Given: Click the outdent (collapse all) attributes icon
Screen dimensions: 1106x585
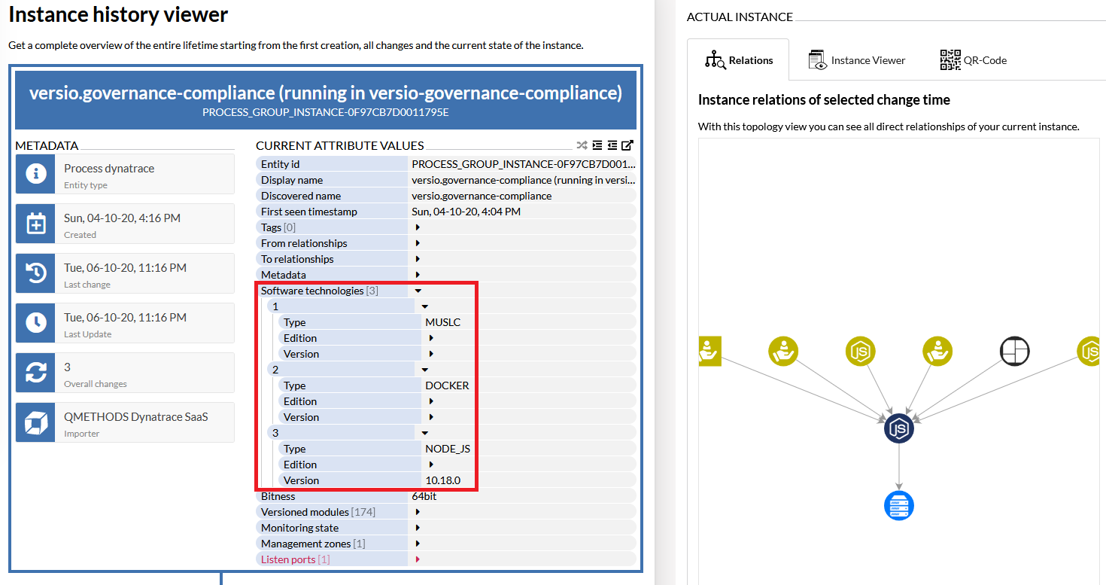Looking at the screenshot, I should (x=612, y=145).
